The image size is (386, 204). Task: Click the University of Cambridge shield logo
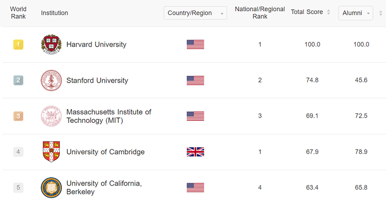[51, 152]
